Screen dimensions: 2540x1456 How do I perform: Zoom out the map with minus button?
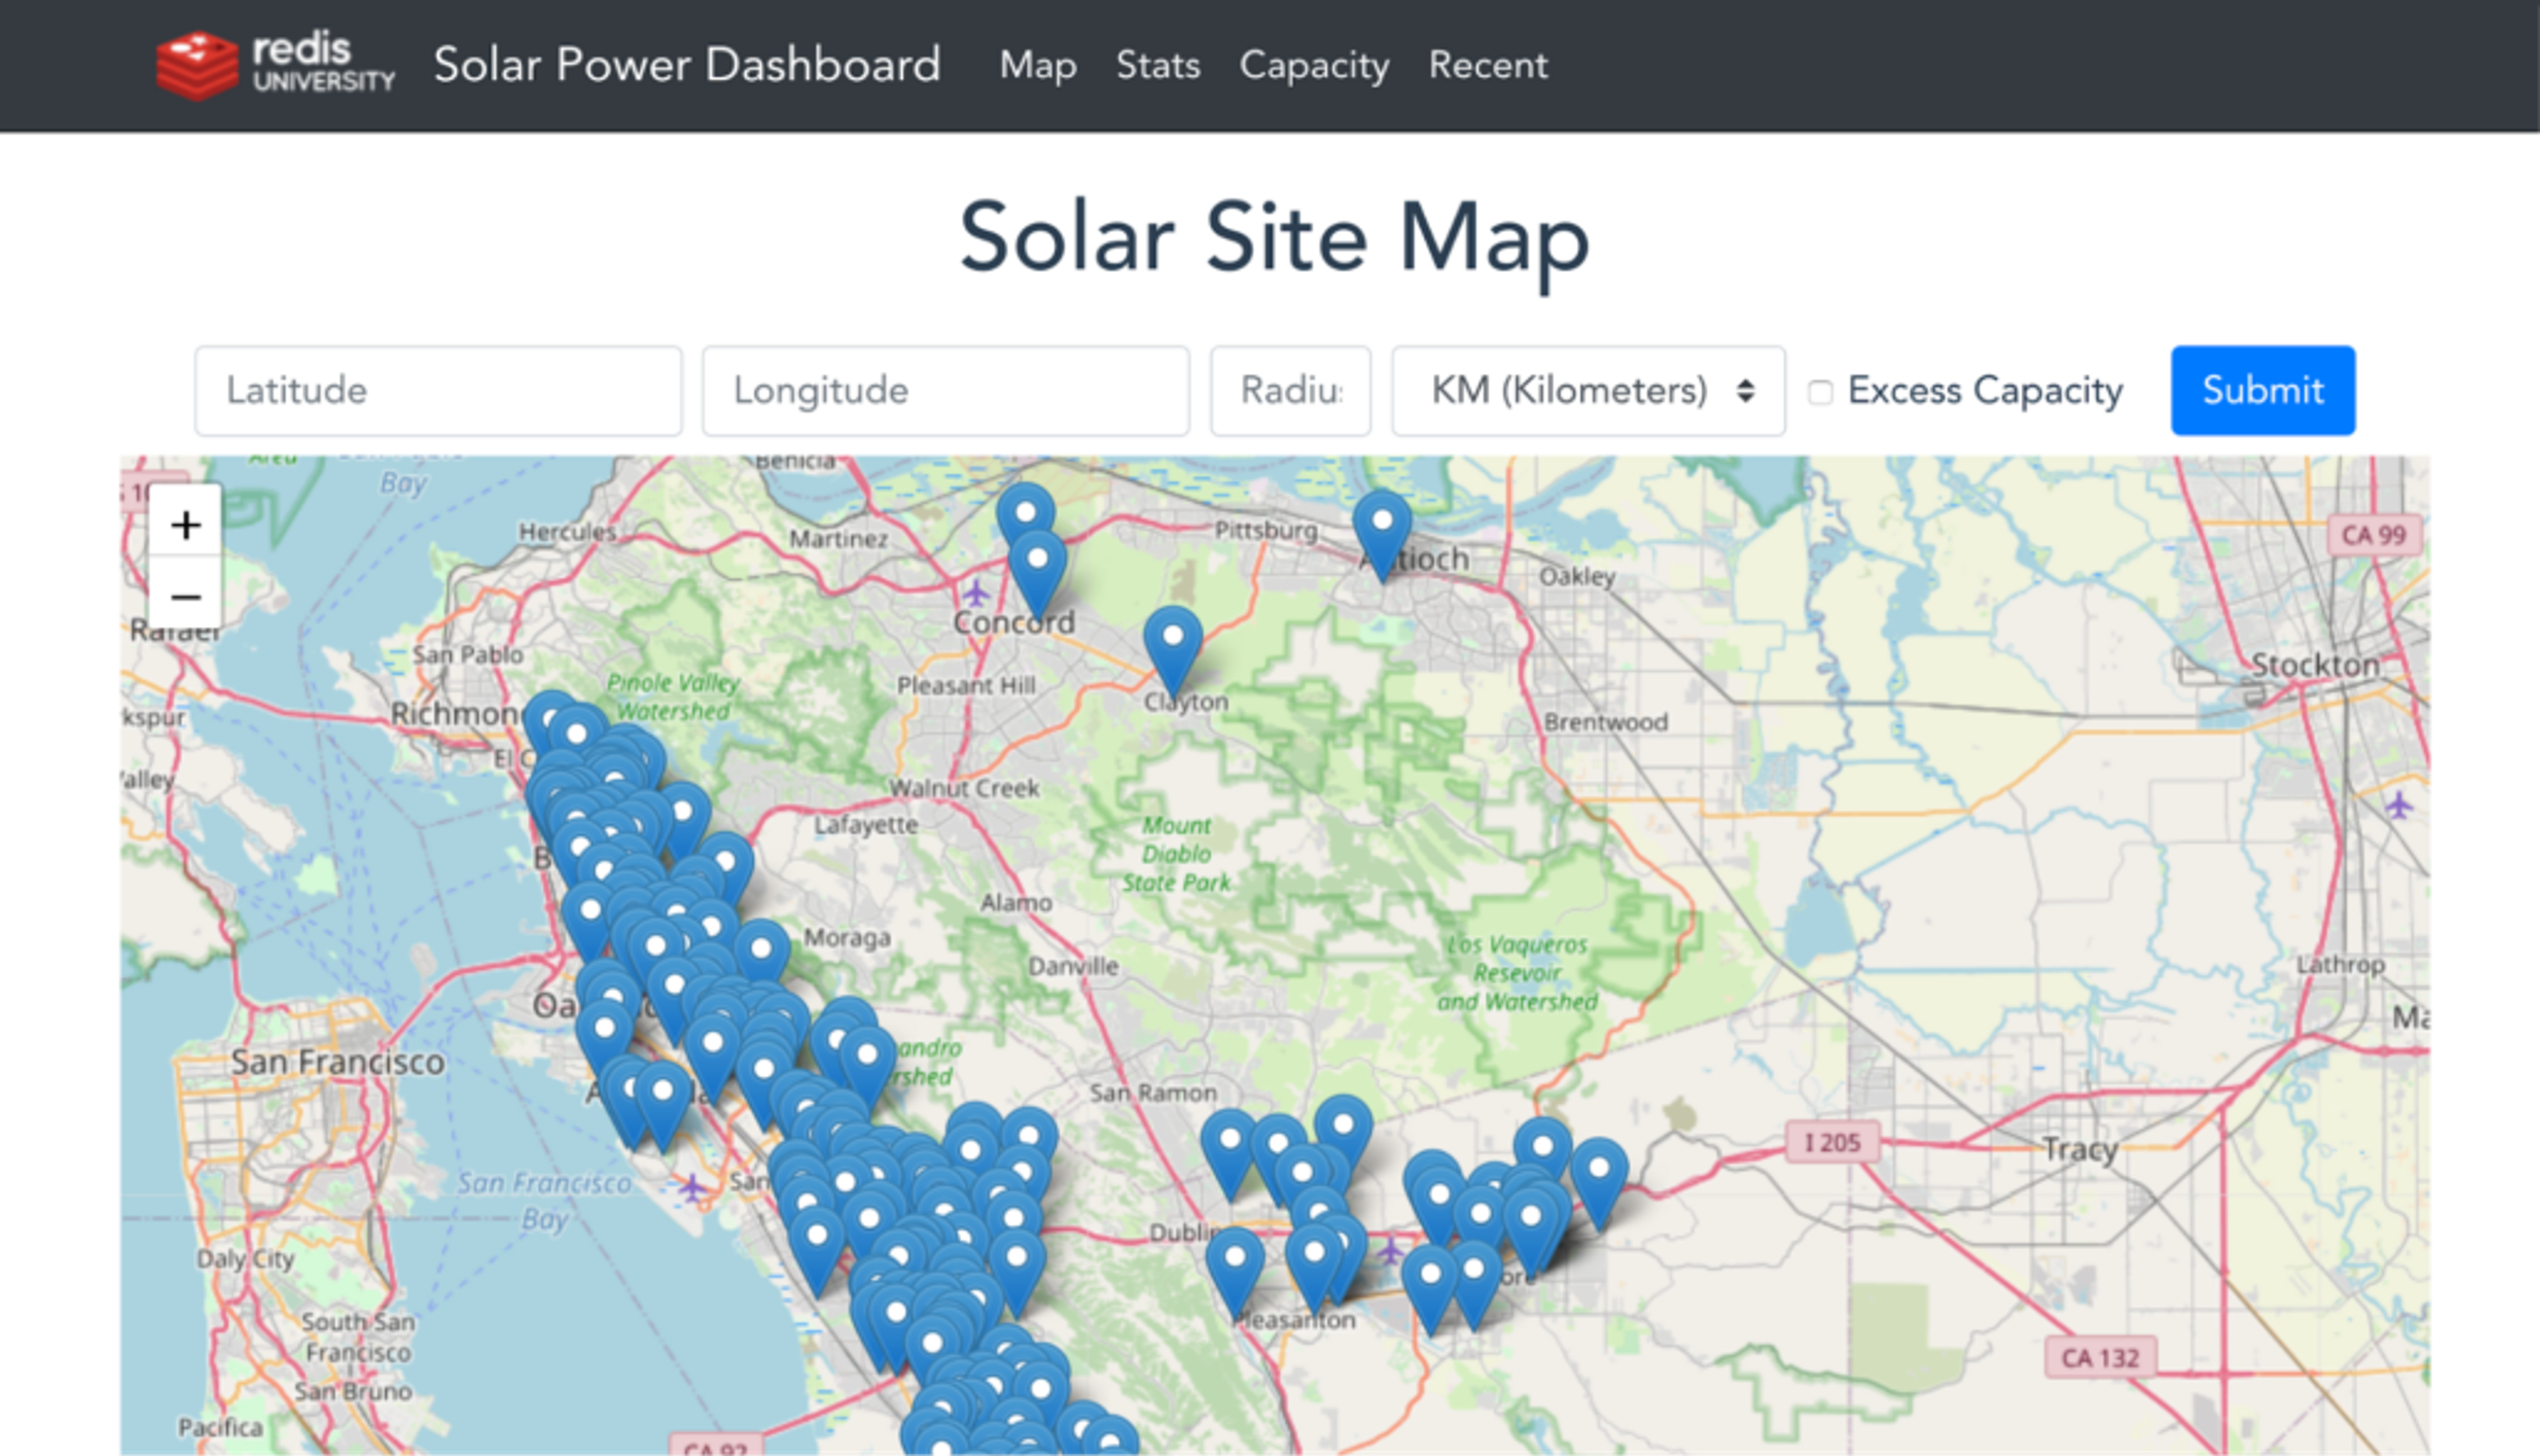[185, 597]
